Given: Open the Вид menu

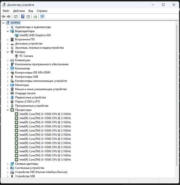Looking at the screenshot, I should 31,11.
